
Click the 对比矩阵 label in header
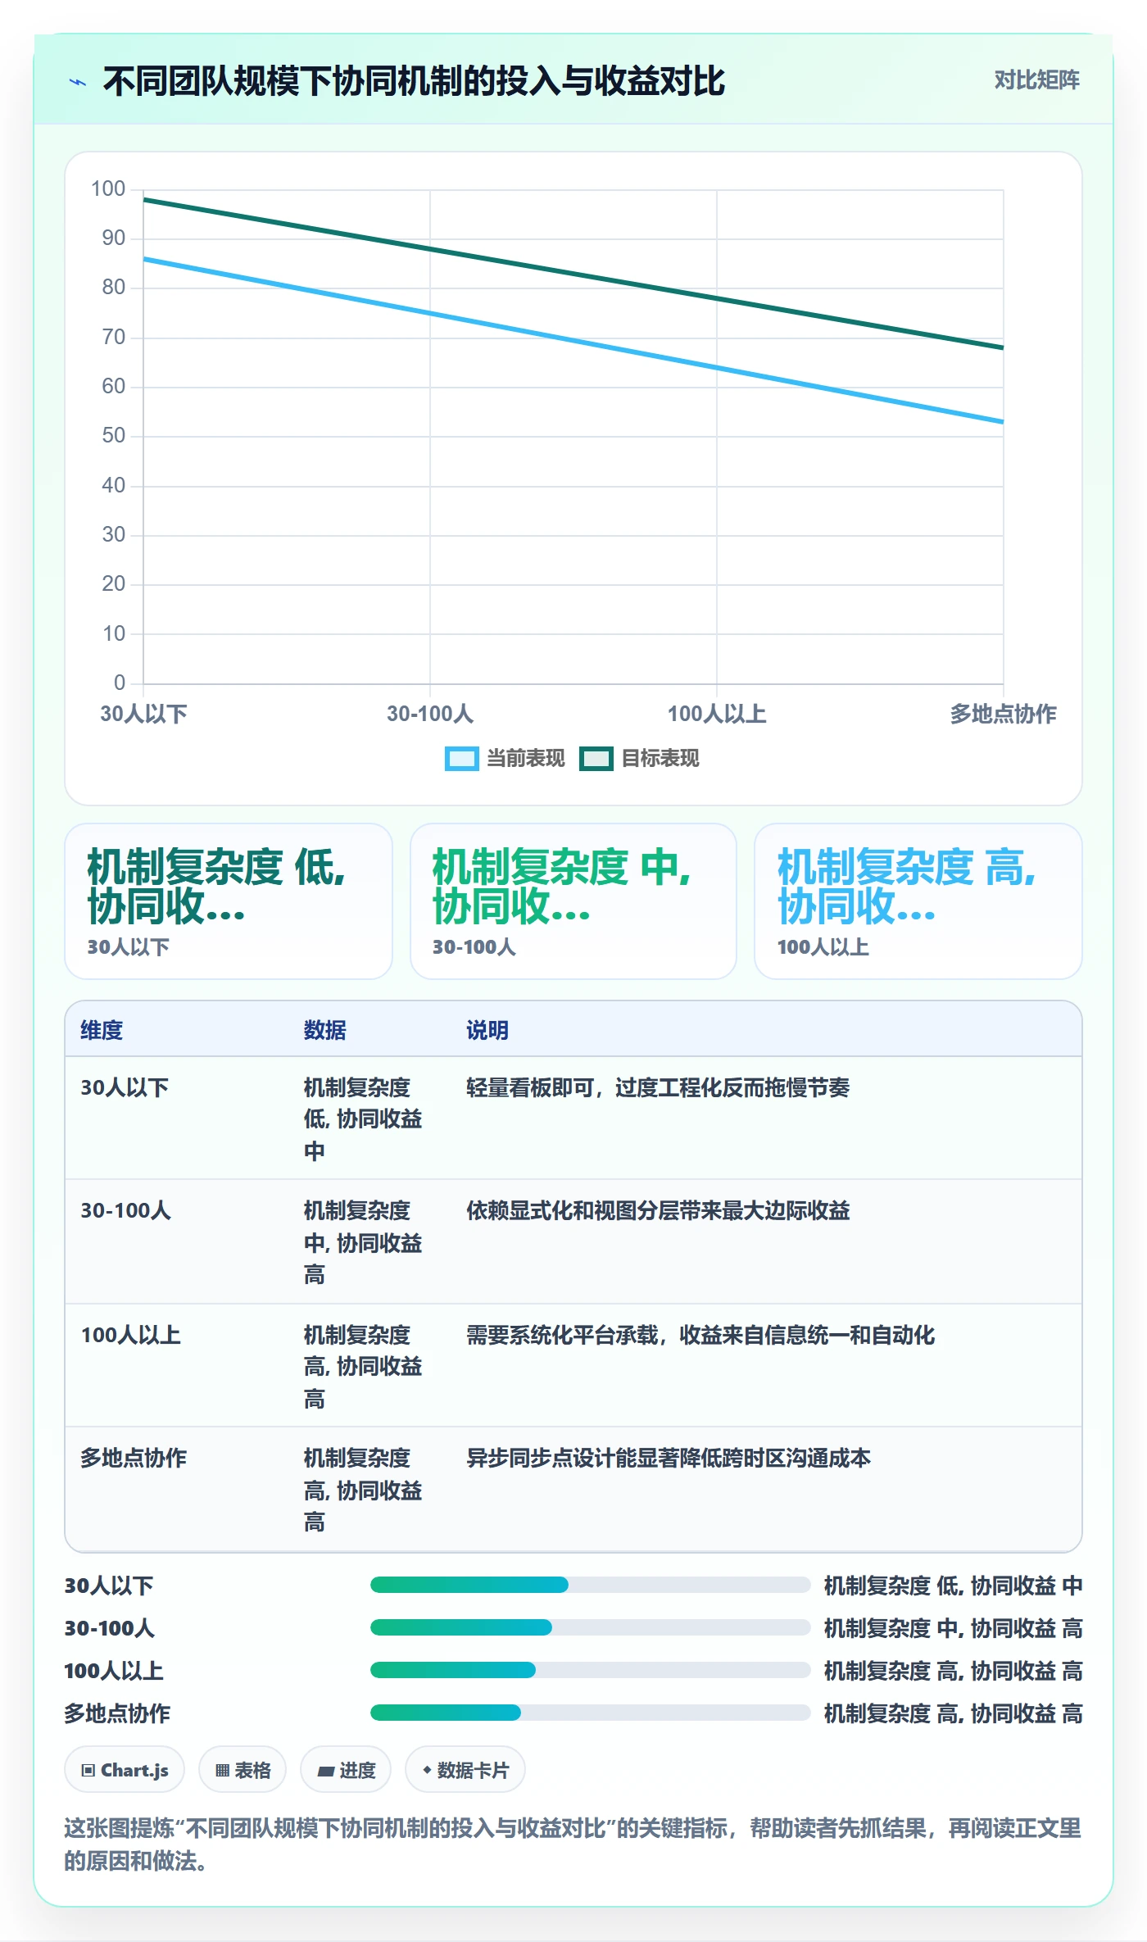(x=1036, y=79)
